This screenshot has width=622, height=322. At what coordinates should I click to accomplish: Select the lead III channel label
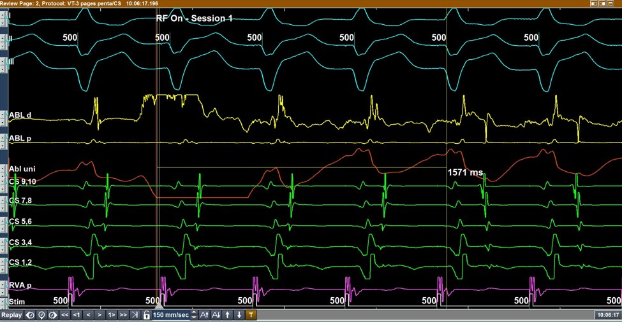(x=11, y=62)
